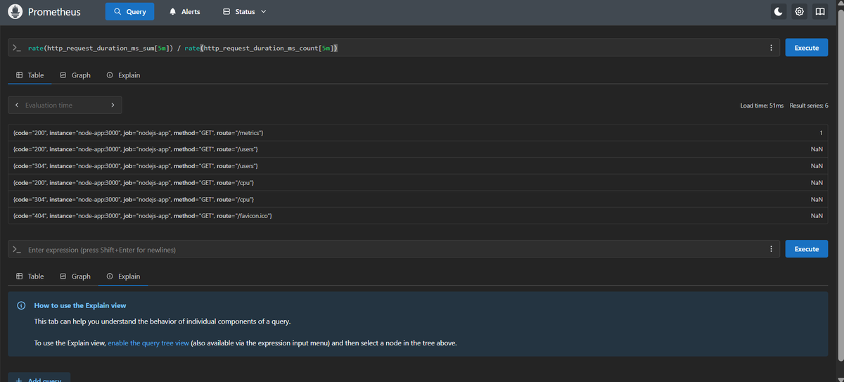This screenshot has height=382, width=844.
Task: Switch first query to Graph tab
Action: pyautogui.click(x=75, y=75)
